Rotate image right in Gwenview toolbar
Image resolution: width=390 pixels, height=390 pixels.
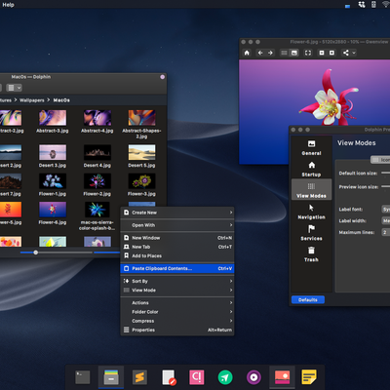(331, 53)
